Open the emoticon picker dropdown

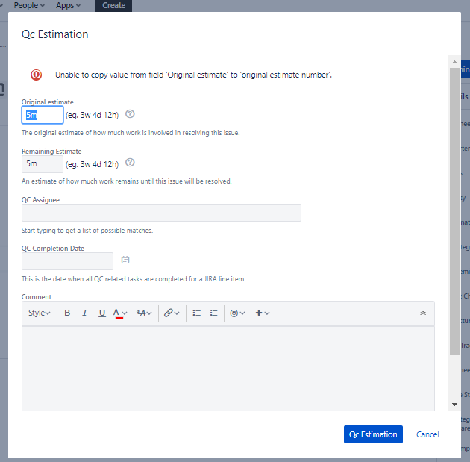pos(237,313)
